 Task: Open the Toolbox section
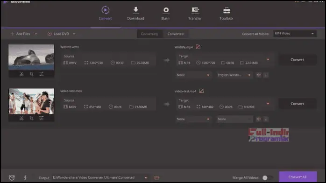click(x=227, y=14)
